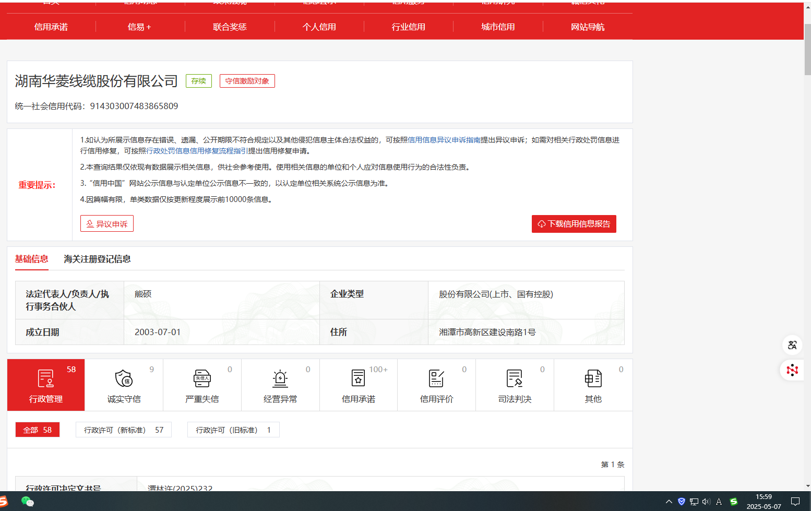The image size is (811, 511).
Task: Switch to the 海关注册登记信息 tab
Action: coord(97,259)
